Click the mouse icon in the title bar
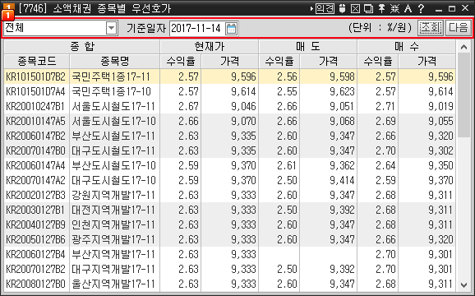Screen dimensions: 475x296 343,8
